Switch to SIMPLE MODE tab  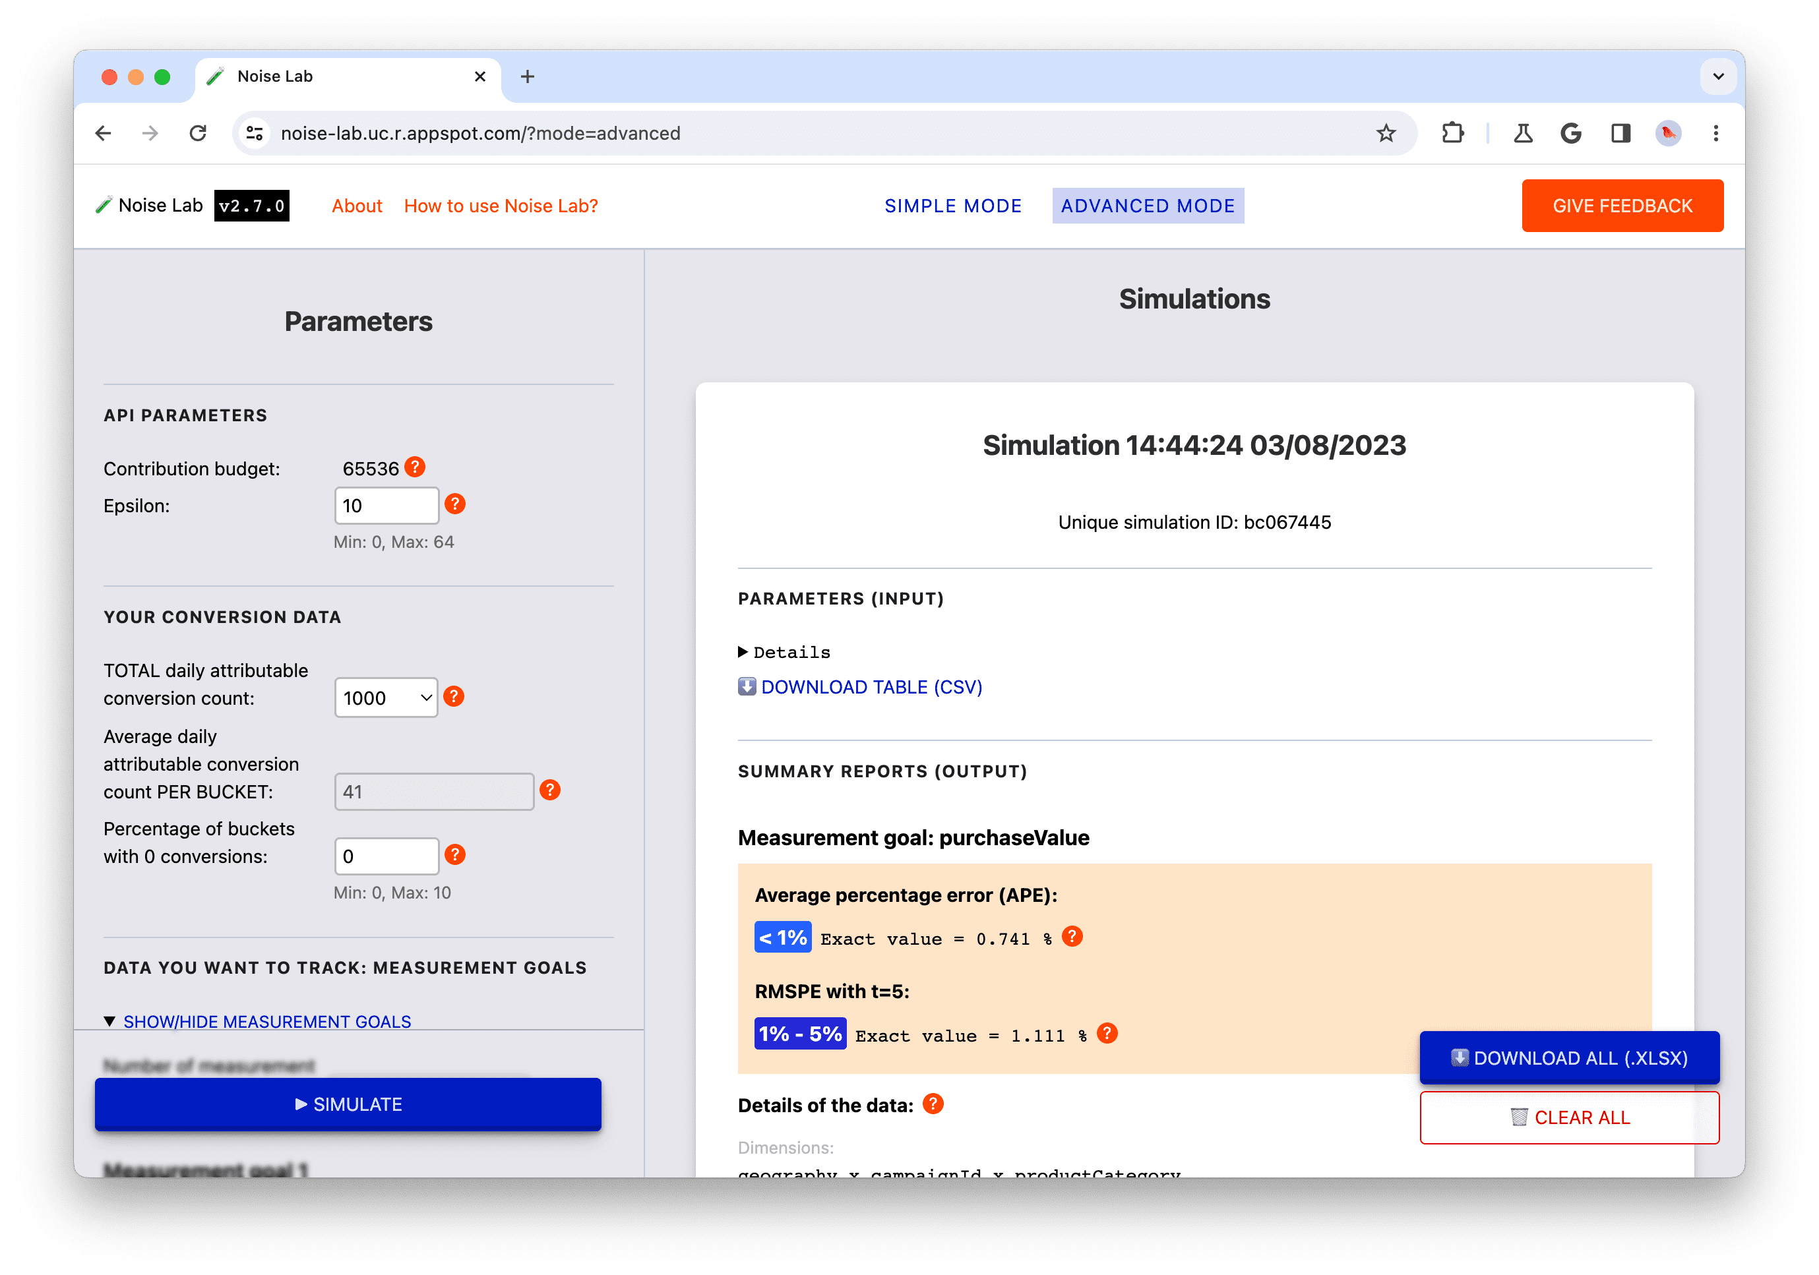[952, 204]
